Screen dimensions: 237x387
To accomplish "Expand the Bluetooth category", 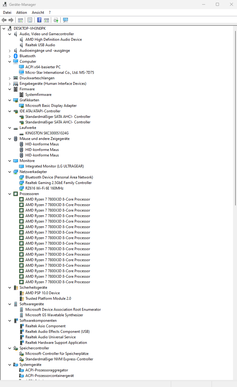I will coord(10,56).
